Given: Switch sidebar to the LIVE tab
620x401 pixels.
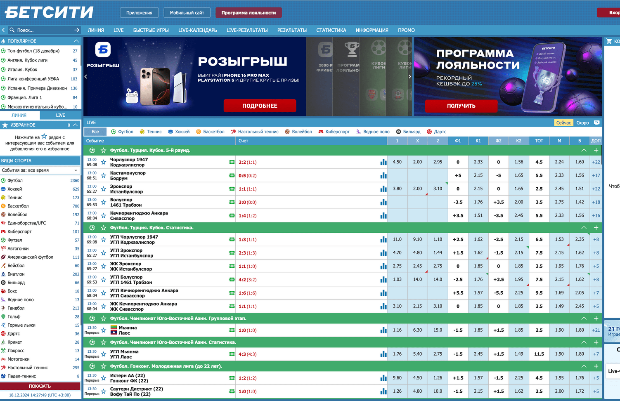Looking at the screenshot, I should click(61, 115).
